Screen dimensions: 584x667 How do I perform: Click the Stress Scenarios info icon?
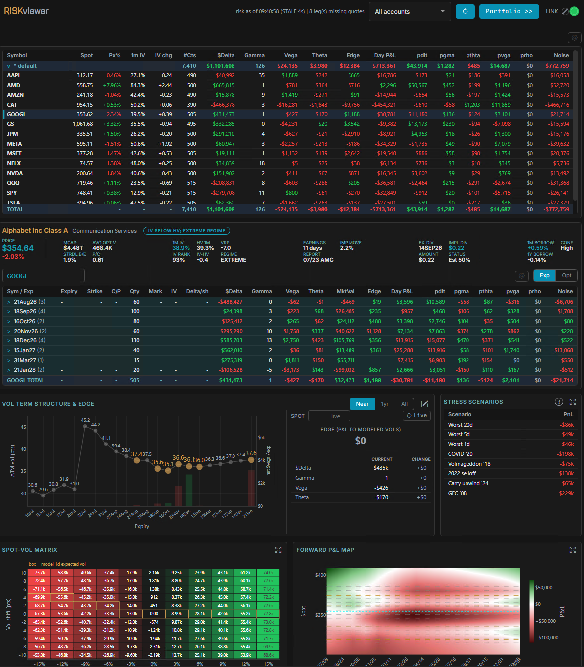(559, 402)
